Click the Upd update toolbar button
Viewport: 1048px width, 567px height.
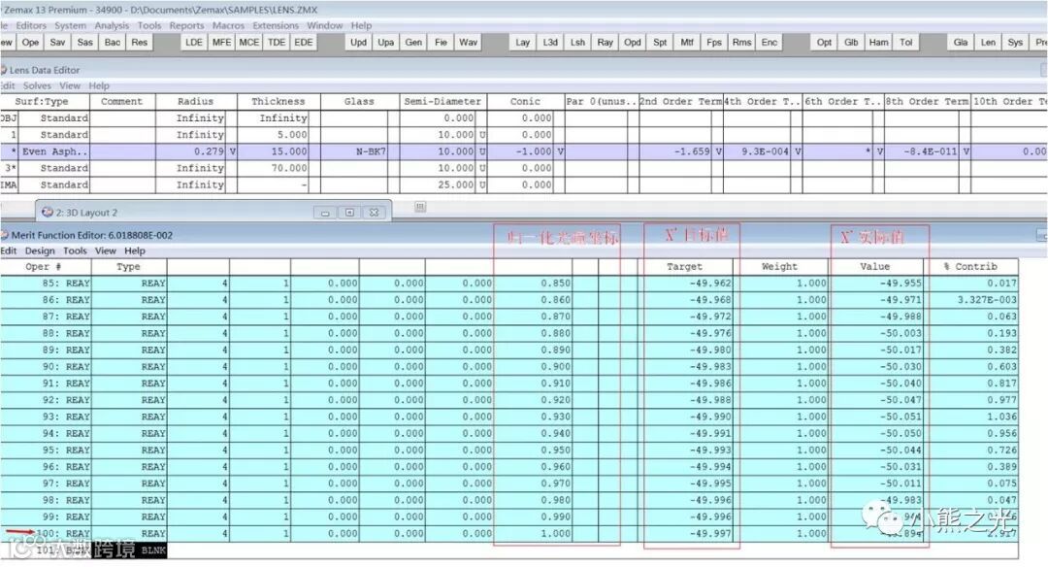(358, 42)
